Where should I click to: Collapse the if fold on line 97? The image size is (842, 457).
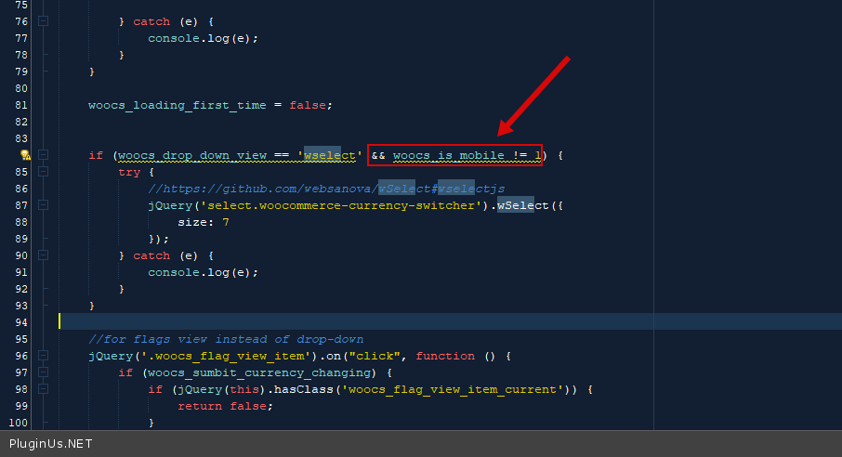pos(43,372)
